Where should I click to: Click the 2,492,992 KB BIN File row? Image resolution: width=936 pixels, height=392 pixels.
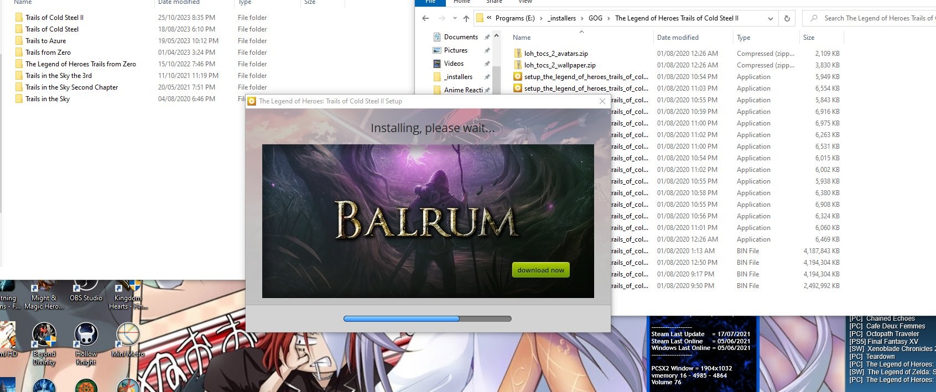pos(726,286)
